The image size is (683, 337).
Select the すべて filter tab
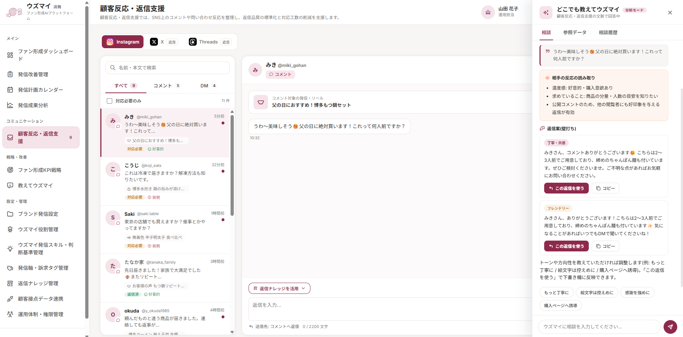pyautogui.click(x=126, y=86)
